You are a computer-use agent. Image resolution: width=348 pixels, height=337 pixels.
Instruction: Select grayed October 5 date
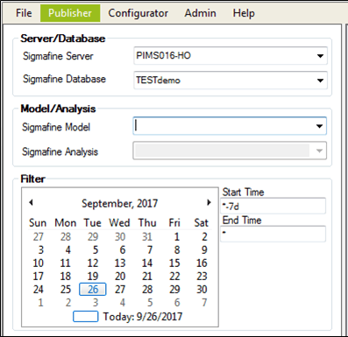150,303
